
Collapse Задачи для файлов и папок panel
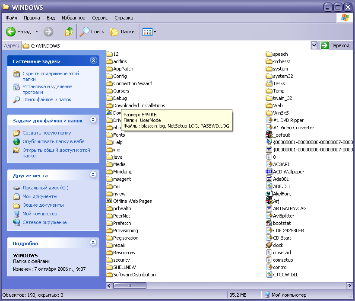pos(93,120)
